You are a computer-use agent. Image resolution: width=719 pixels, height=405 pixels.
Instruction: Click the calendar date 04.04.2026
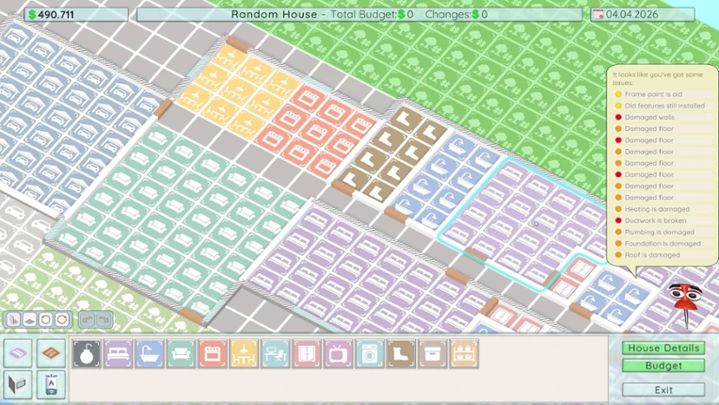click(643, 14)
